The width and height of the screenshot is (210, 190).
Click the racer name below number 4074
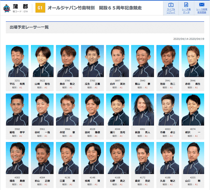(x=193, y=132)
